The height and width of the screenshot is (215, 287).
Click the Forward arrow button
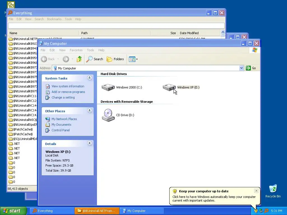pyautogui.click(x=66, y=59)
